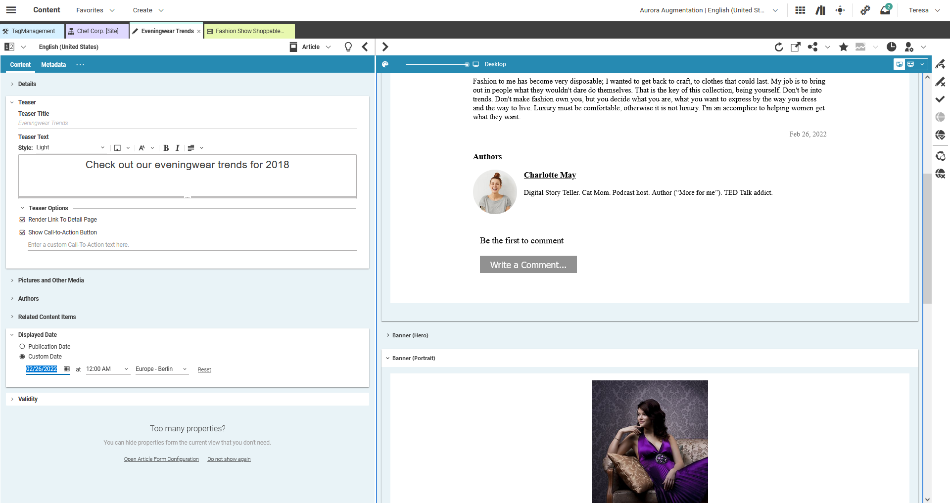Uncheck Render Link To Detail Page

[x=22, y=219]
